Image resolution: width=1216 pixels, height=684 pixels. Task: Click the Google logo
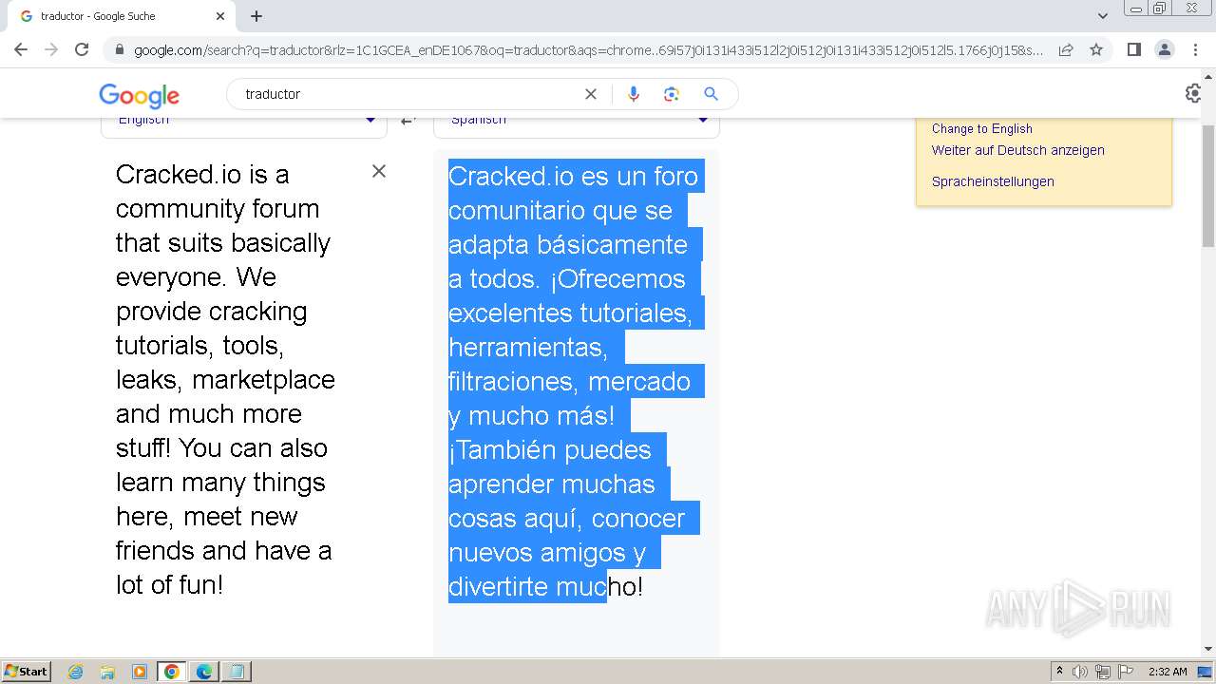pyautogui.click(x=139, y=95)
